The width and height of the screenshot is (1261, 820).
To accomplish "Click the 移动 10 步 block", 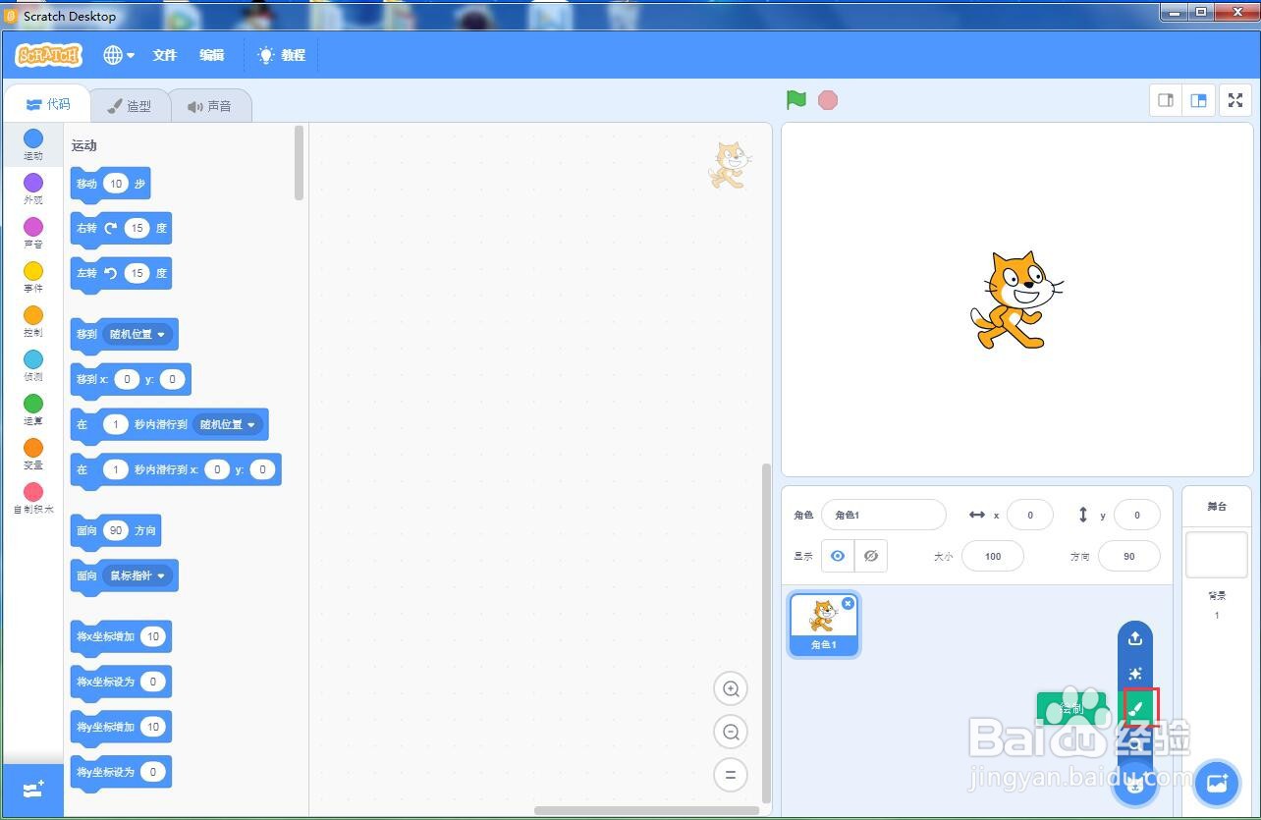I will (x=110, y=185).
